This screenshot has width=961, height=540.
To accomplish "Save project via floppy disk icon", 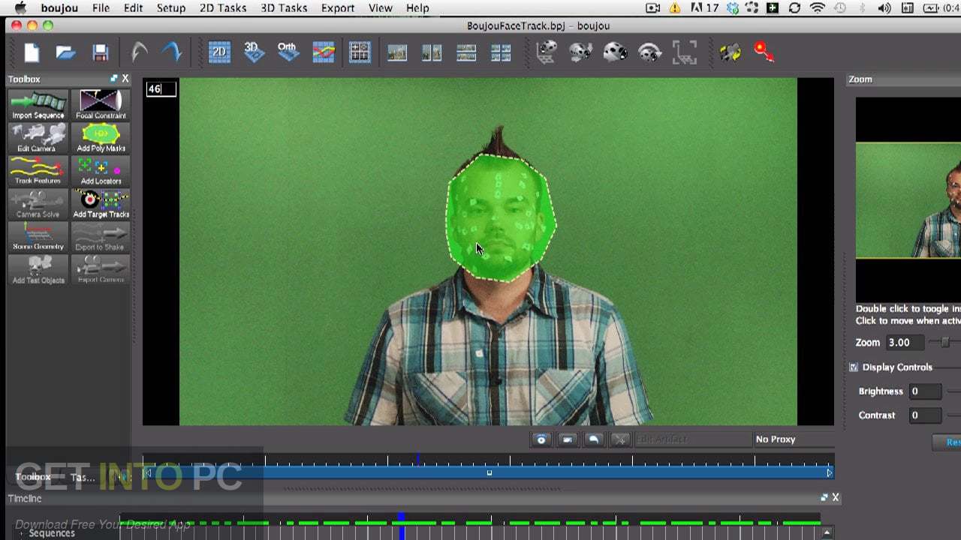I will pyautogui.click(x=101, y=52).
